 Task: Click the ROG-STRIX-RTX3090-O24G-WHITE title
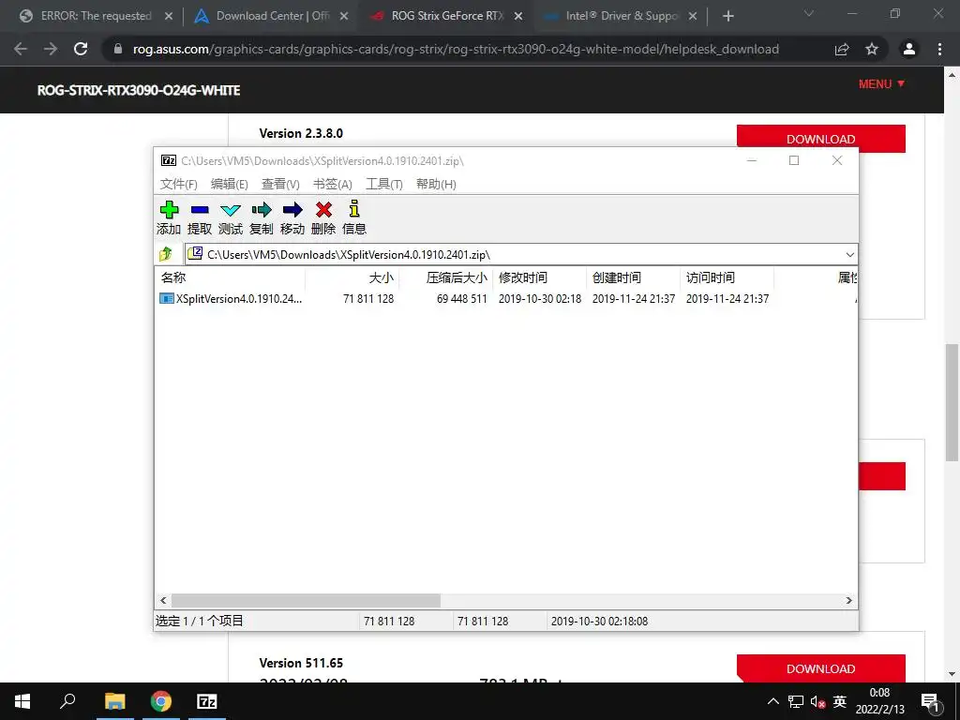[x=139, y=90]
